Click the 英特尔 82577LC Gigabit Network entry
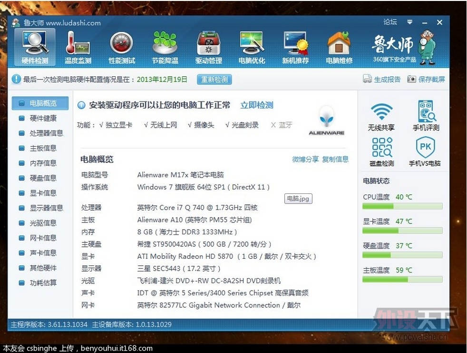 (219, 305)
